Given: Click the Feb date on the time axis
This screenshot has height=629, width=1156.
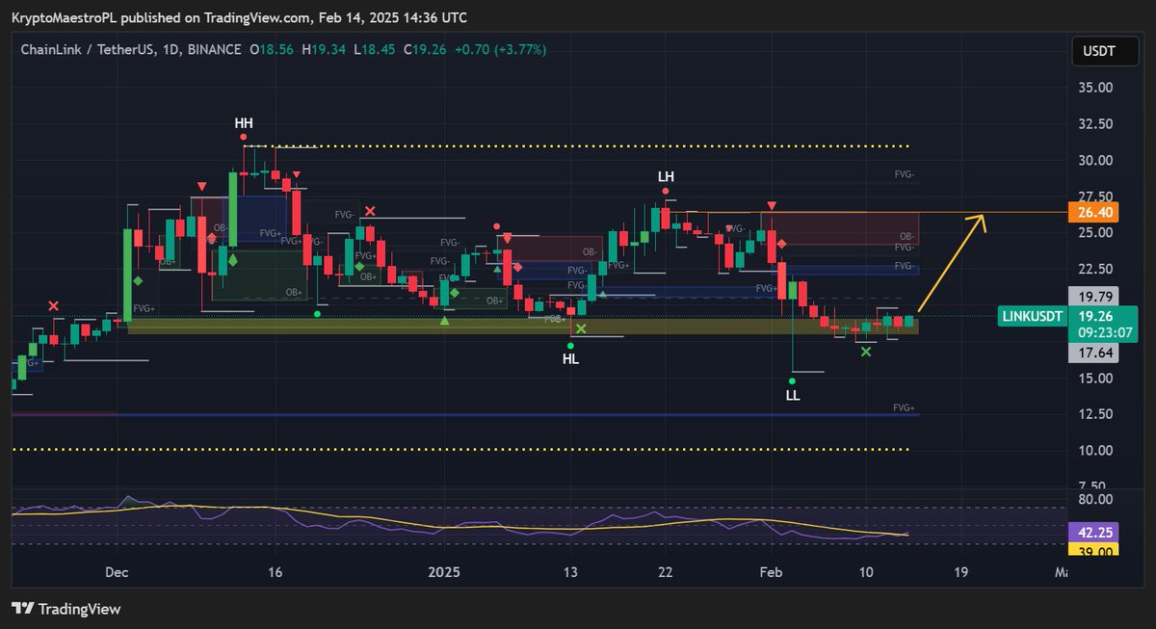Looking at the screenshot, I should pos(773,572).
